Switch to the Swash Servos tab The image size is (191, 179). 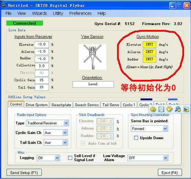(87, 105)
